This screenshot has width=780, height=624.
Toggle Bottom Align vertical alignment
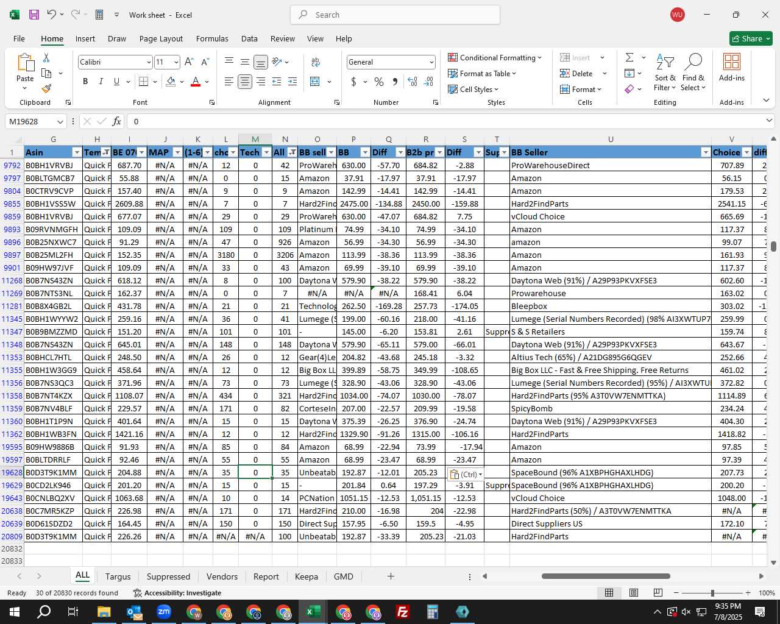(x=261, y=62)
